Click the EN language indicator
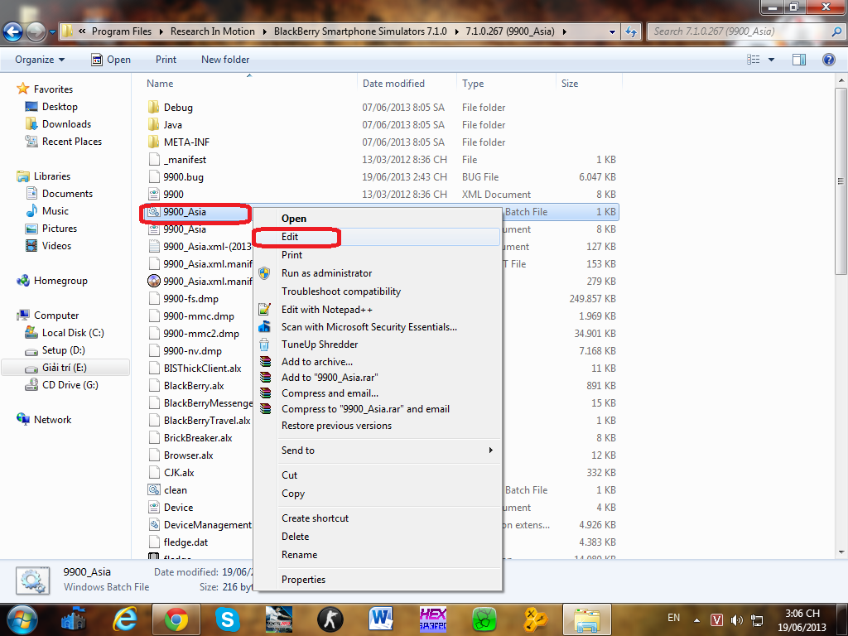 pos(673,618)
